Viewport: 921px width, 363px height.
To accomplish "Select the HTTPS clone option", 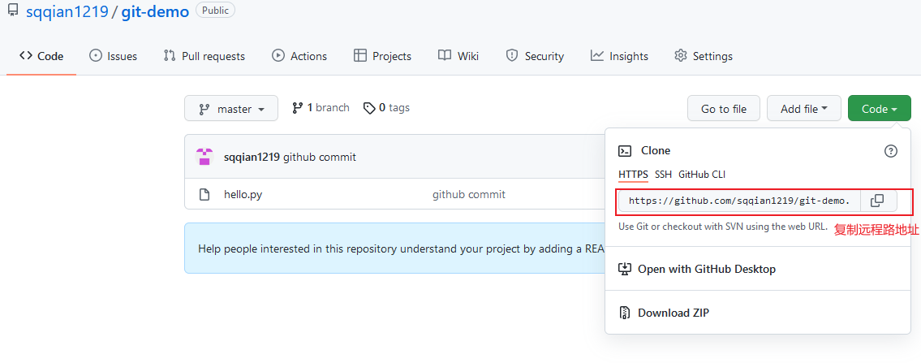I will point(633,175).
